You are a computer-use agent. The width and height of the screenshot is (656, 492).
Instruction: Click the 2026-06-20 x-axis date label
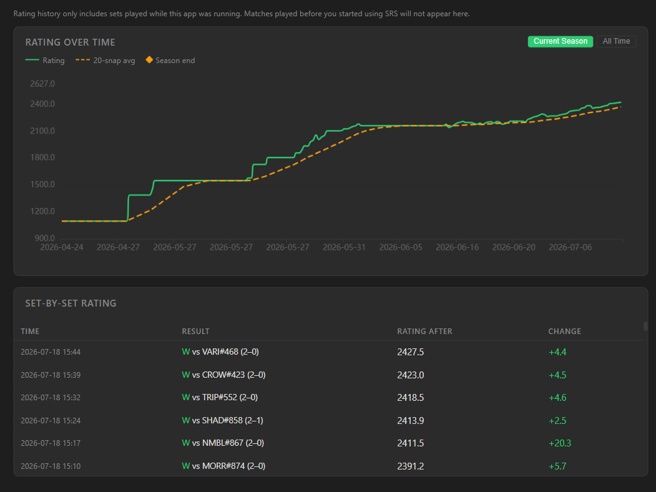pos(513,247)
